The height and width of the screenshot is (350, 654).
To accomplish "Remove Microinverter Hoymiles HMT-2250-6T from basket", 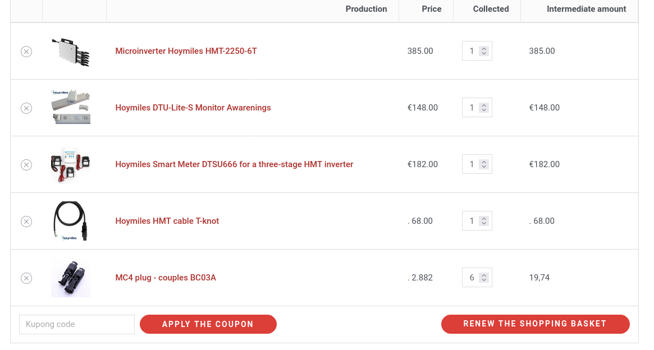I will [26, 52].
